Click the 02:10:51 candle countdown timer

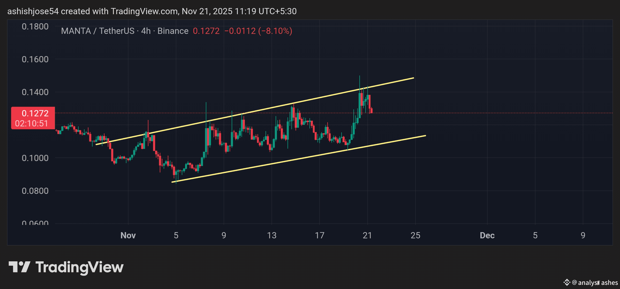(x=32, y=124)
